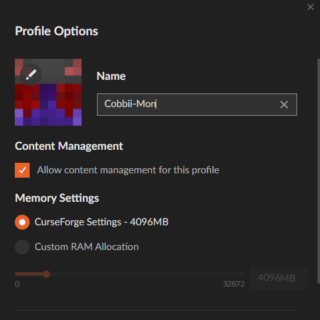
Task: Click the Allow content management label text
Action: tap(128, 170)
